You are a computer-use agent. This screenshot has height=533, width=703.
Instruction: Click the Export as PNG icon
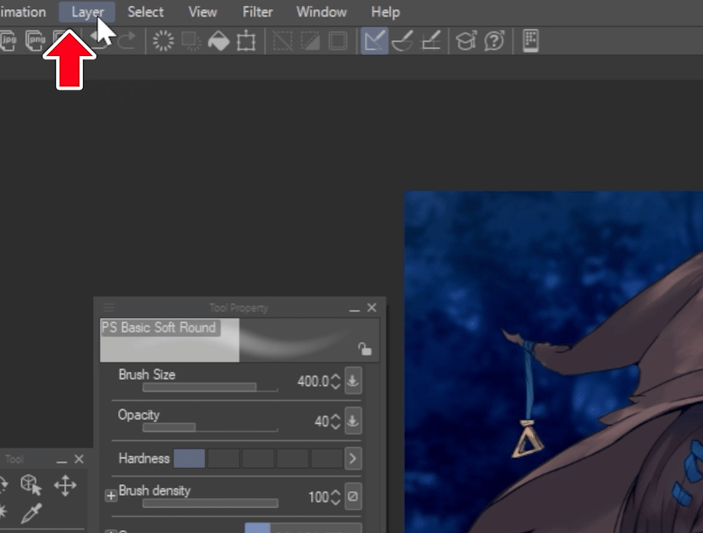35,41
